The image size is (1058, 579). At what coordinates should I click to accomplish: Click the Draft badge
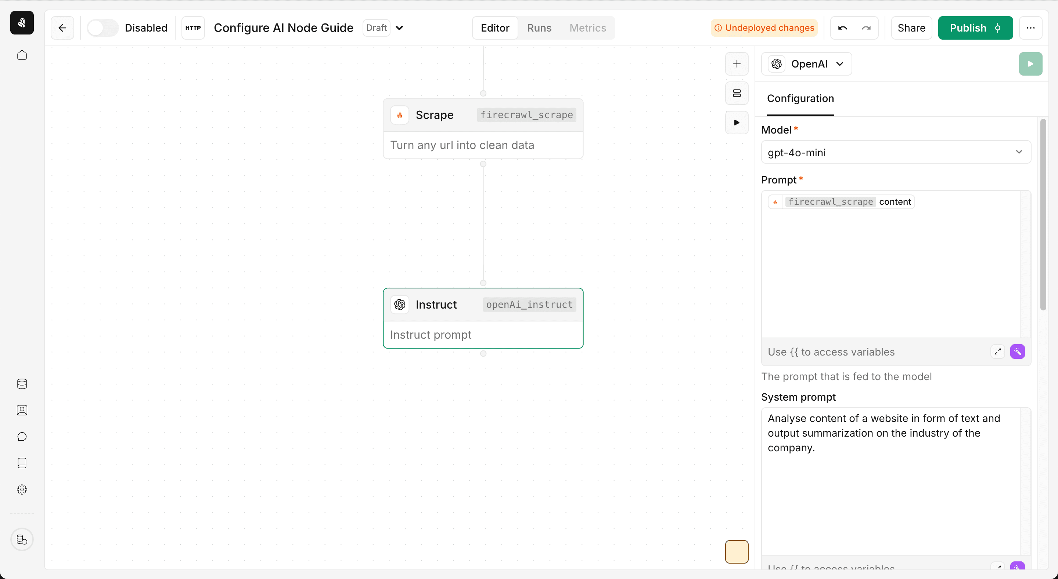376,28
